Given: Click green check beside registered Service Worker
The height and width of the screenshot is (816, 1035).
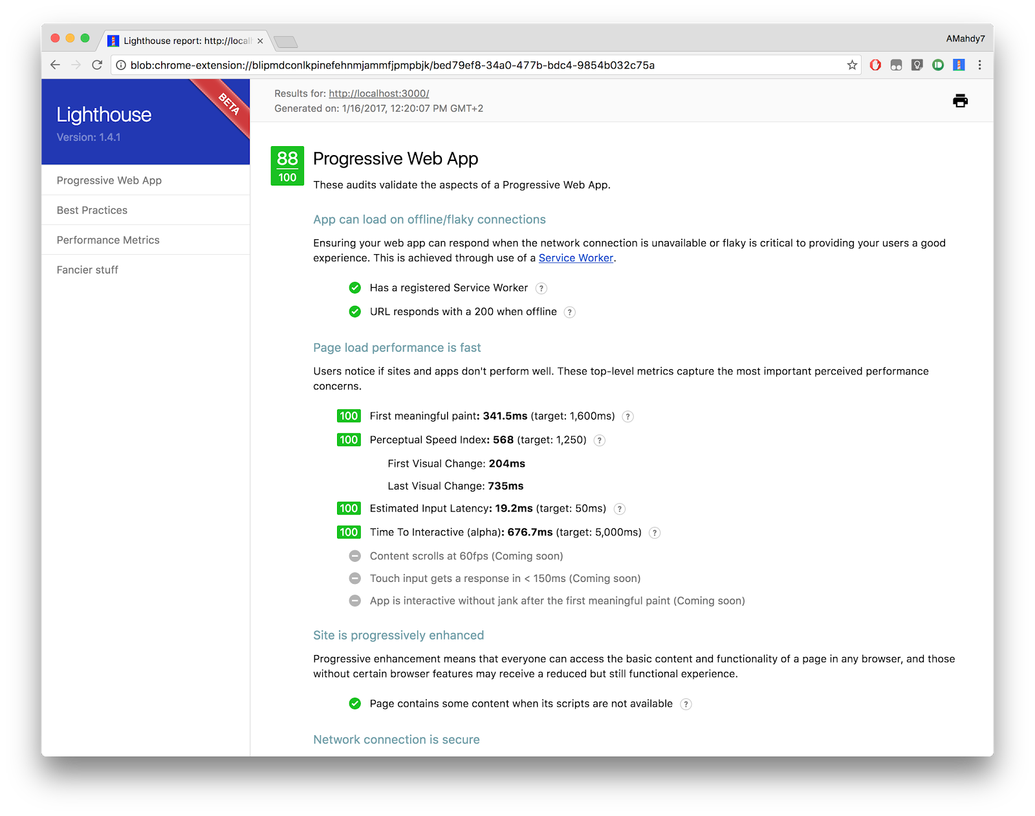Looking at the screenshot, I should tap(354, 288).
